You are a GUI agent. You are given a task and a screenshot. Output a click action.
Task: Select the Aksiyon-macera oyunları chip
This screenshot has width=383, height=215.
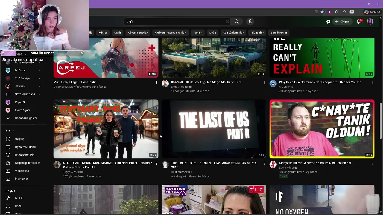coord(171,33)
